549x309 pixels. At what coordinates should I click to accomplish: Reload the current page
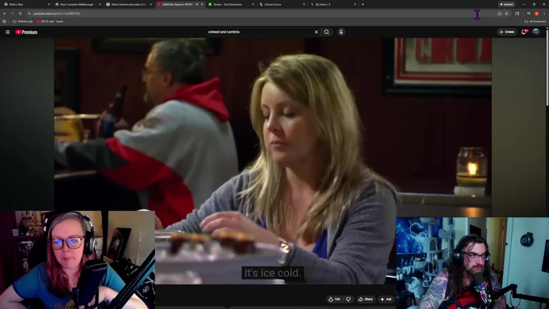(20, 13)
